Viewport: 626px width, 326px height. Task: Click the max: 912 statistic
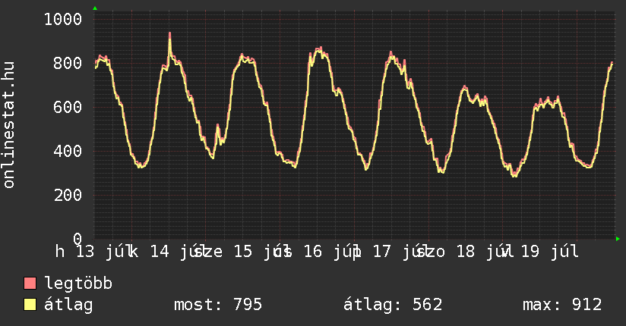tap(562, 305)
